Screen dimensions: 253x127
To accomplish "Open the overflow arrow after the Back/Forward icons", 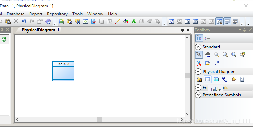I will (x=164, y=24).
